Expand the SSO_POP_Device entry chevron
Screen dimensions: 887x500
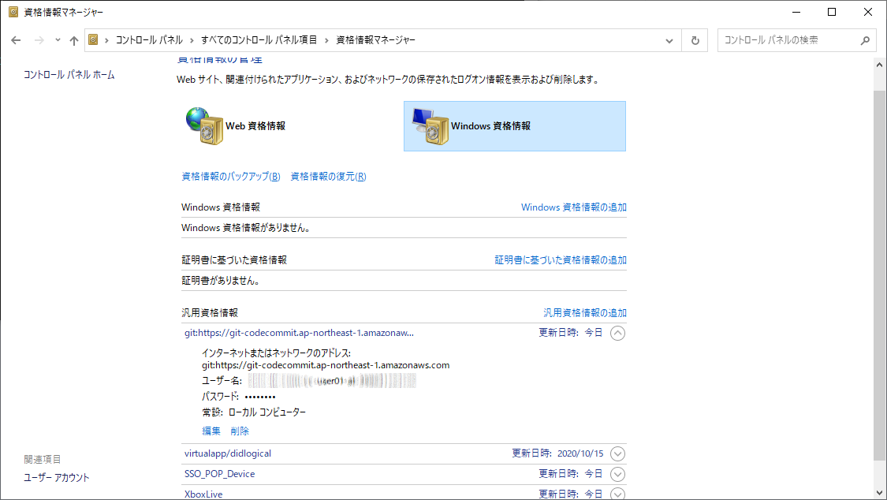617,474
